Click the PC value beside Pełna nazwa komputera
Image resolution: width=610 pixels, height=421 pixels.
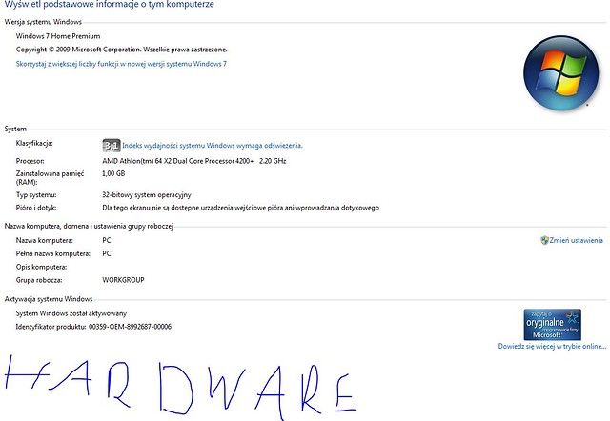[x=107, y=253]
